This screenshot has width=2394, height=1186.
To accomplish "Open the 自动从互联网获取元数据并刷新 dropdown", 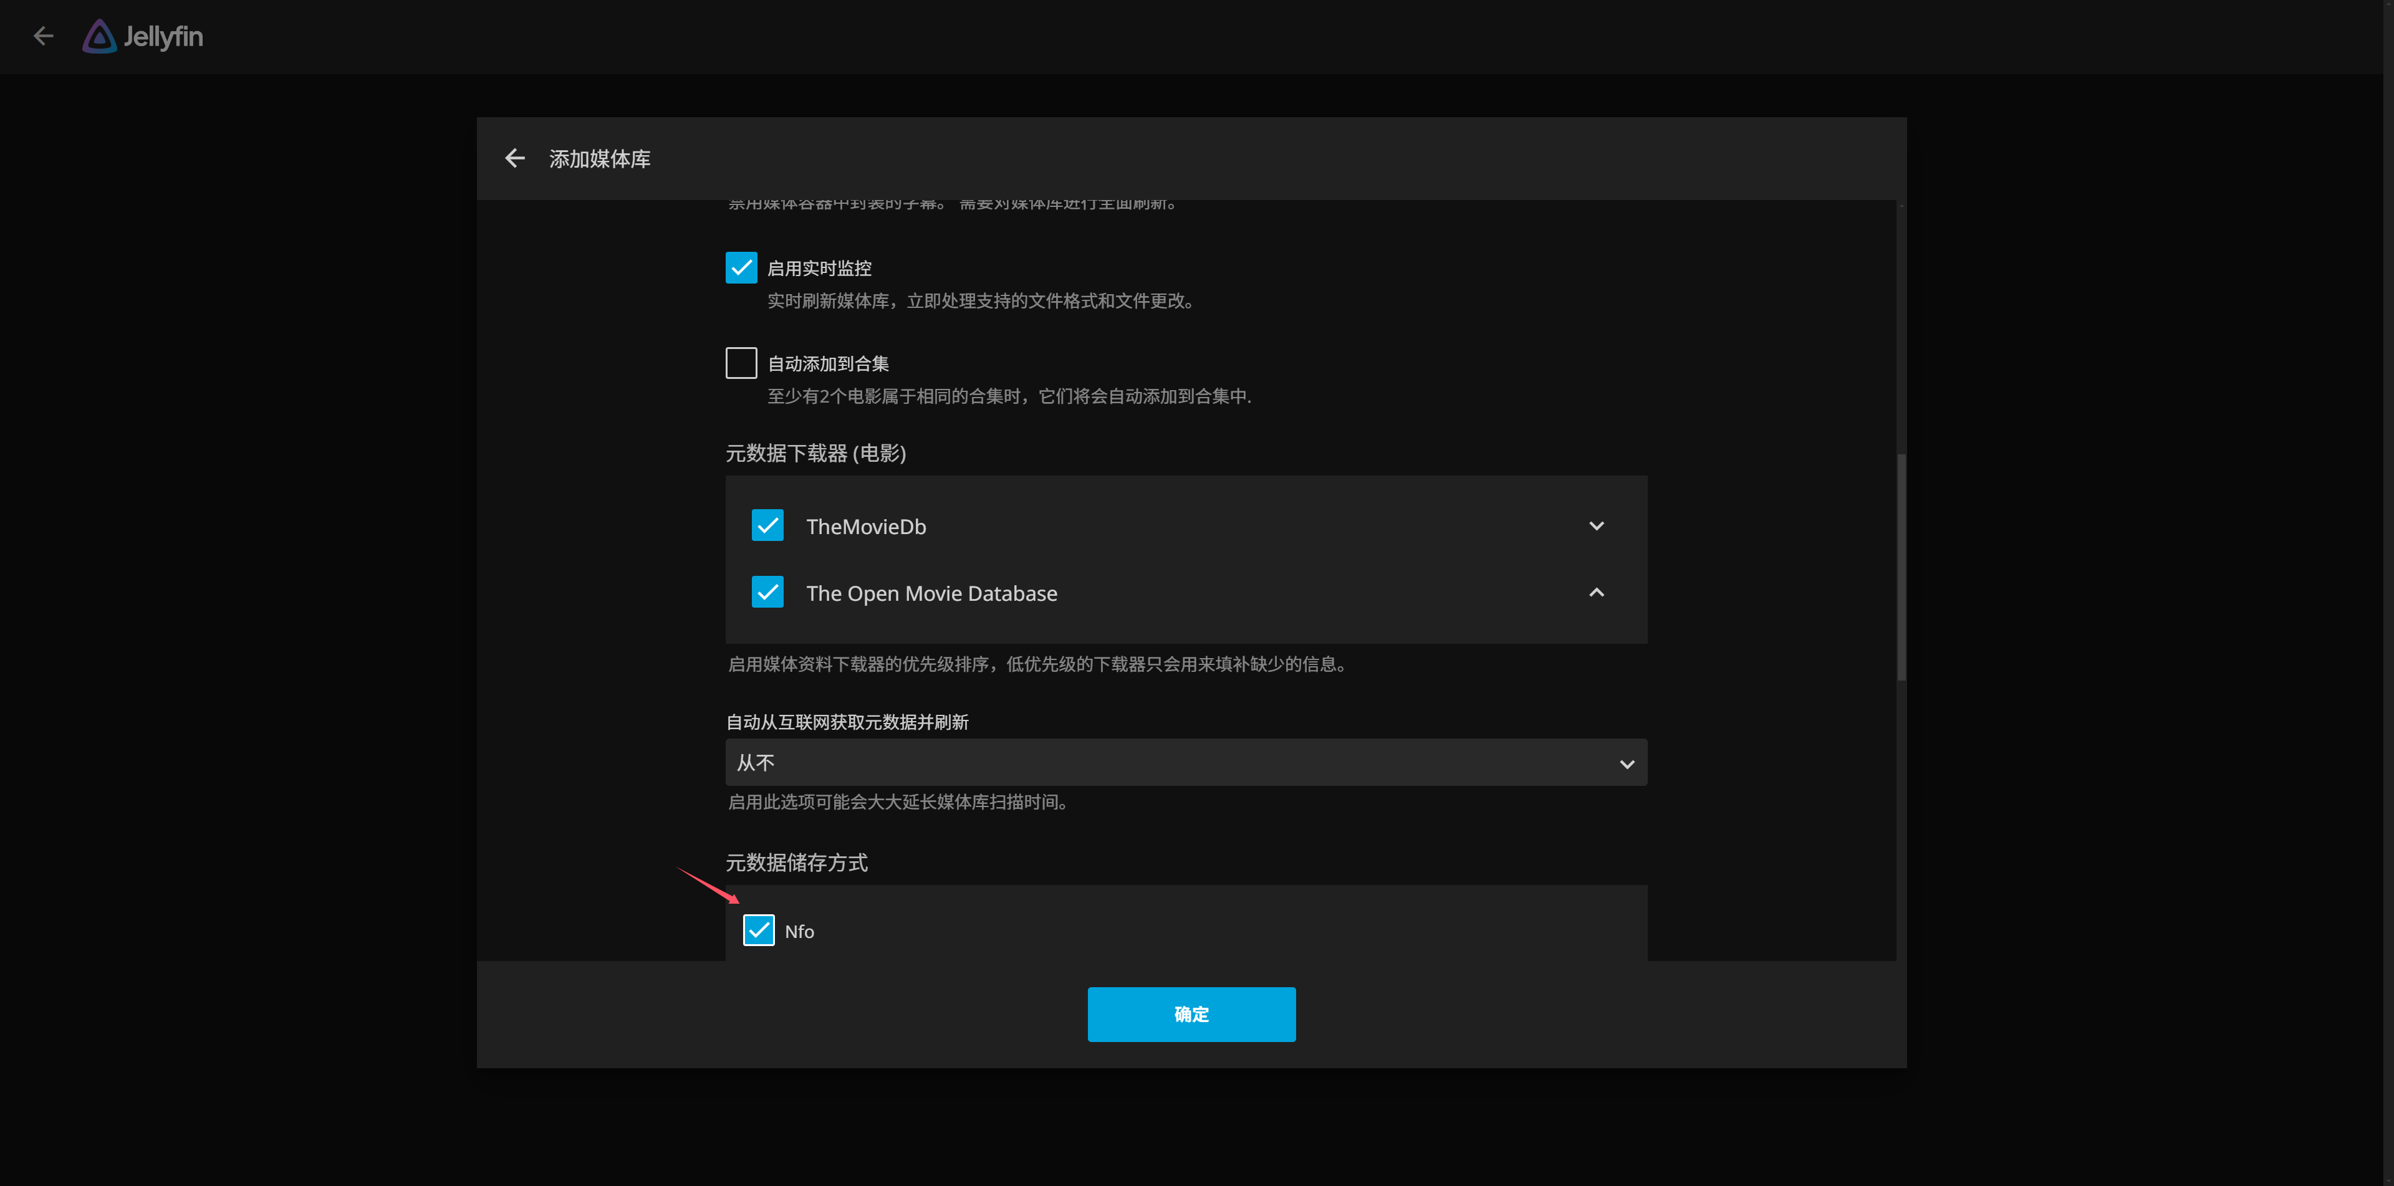I will pyautogui.click(x=1186, y=762).
